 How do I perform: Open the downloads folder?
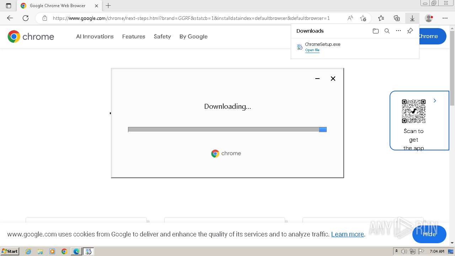(x=376, y=31)
